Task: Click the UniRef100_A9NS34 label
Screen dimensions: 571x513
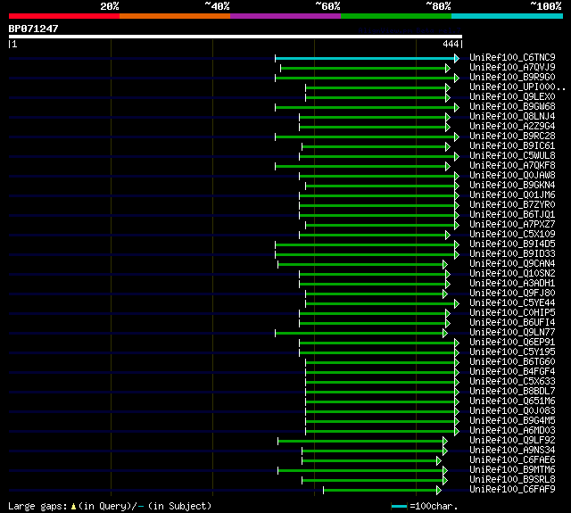Action: coord(512,451)
